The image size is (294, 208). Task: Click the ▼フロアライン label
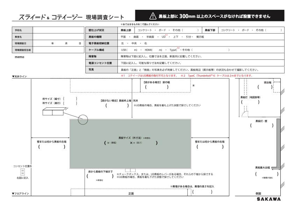20,194
